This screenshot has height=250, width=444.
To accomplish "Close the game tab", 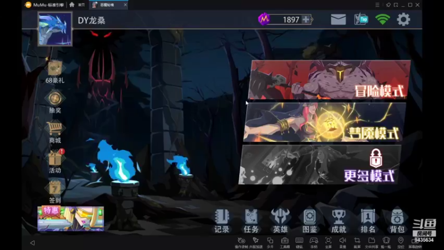I will pyautogui.click(x=125, y=5).
